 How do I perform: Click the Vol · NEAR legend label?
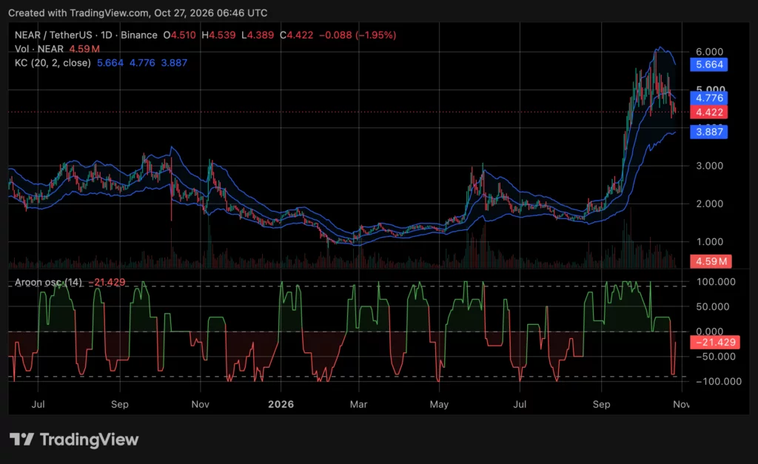pos(39,49)
